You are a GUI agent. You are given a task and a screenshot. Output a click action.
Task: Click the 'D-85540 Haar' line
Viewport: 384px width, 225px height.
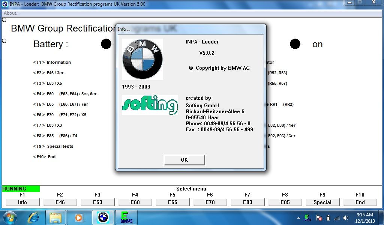202,117
